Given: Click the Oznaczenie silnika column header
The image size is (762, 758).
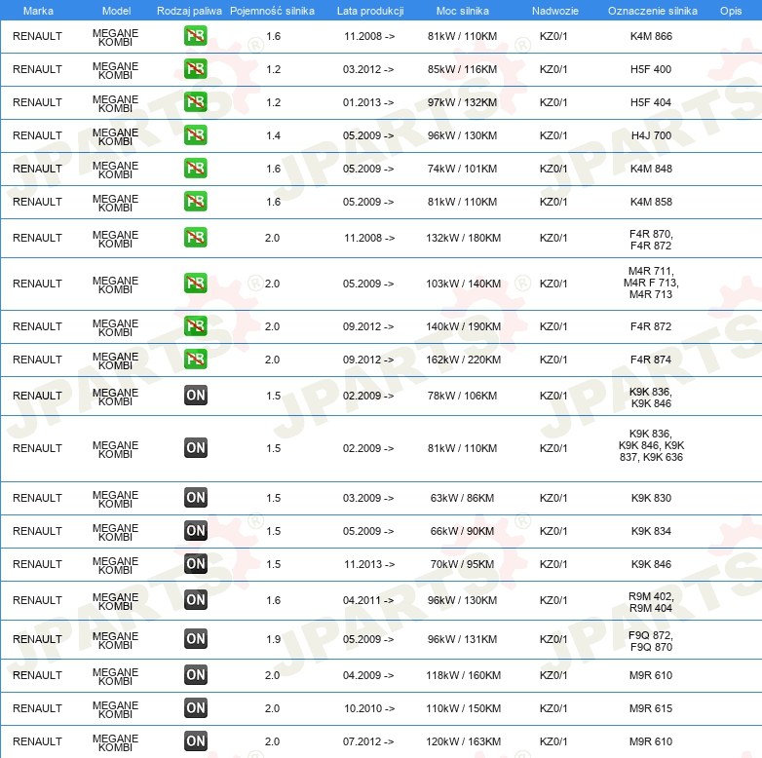Looking at the screenshot, I should [x=652, y=11].
